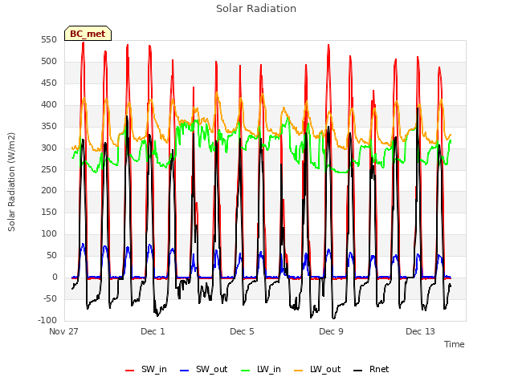Click the Dec 5 x-axis tick label
Image resolution: width=514 pixels, height=385 pixels.
click(x=242, y=331)
